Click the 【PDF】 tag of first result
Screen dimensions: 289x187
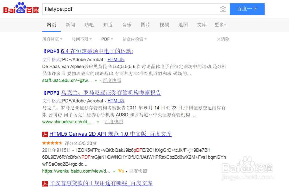point(51,51)
